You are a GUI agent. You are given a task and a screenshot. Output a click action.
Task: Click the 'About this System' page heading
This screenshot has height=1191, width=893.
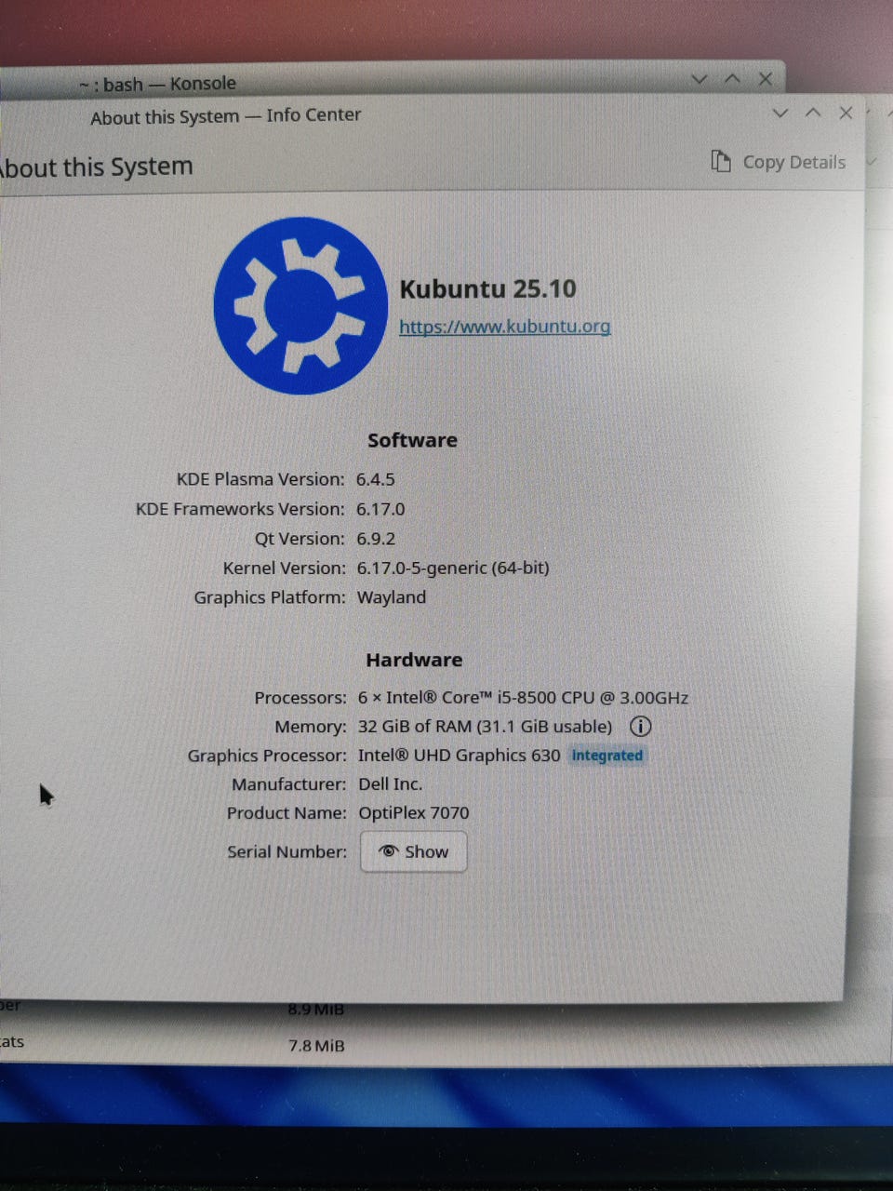(96, 167)
